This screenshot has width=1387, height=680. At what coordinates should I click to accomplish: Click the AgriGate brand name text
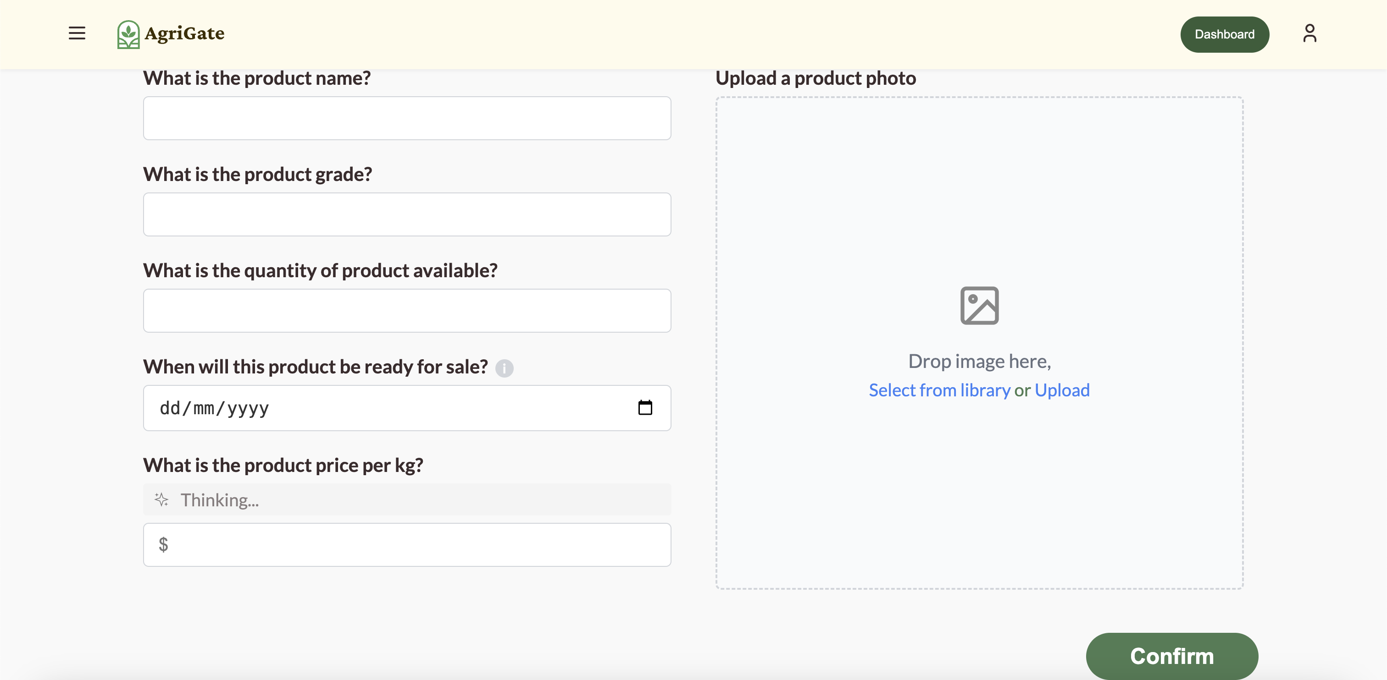tap(185, 33)
